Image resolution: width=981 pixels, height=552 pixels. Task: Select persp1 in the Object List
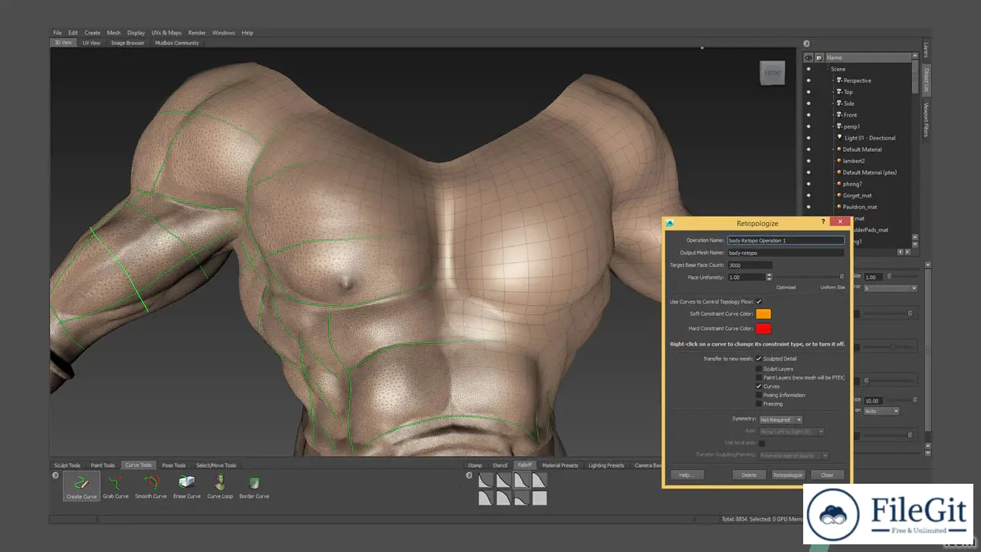click(851, 127)
